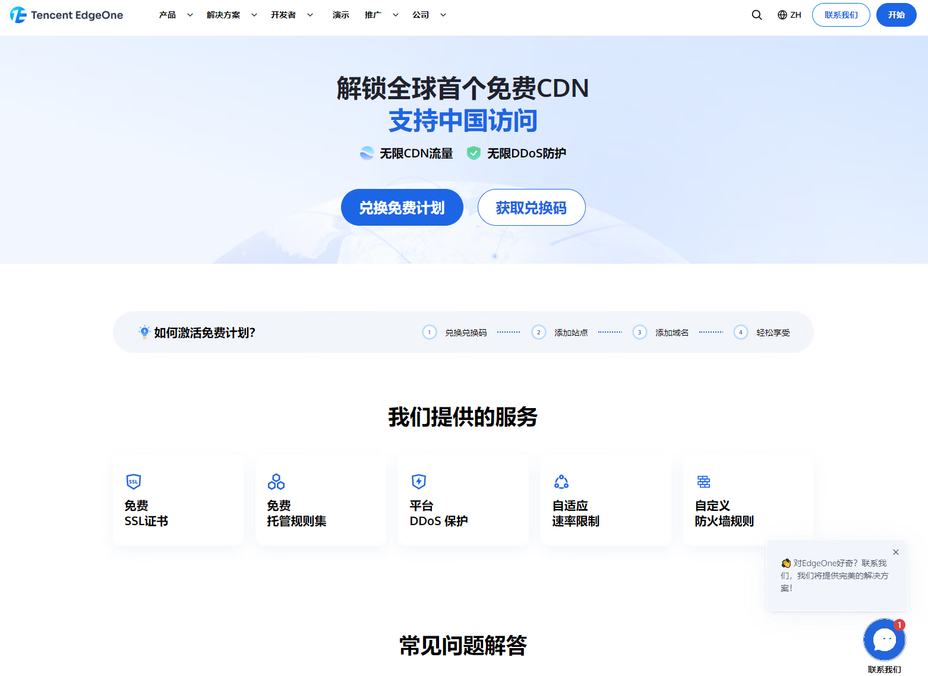This screenshot has height=676, width=928.
Task: Click the adaptive rate limiting icon
Action: click(561, 482)
